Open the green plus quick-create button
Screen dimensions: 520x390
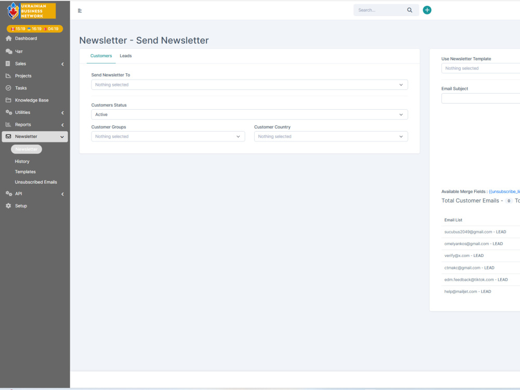[x=427, y=10]
